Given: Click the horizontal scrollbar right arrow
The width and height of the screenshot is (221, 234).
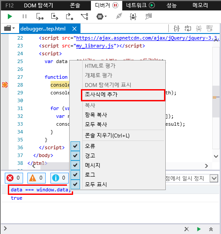Looking at the screenshot, I should pyautogui.click(x=206, y=166).
